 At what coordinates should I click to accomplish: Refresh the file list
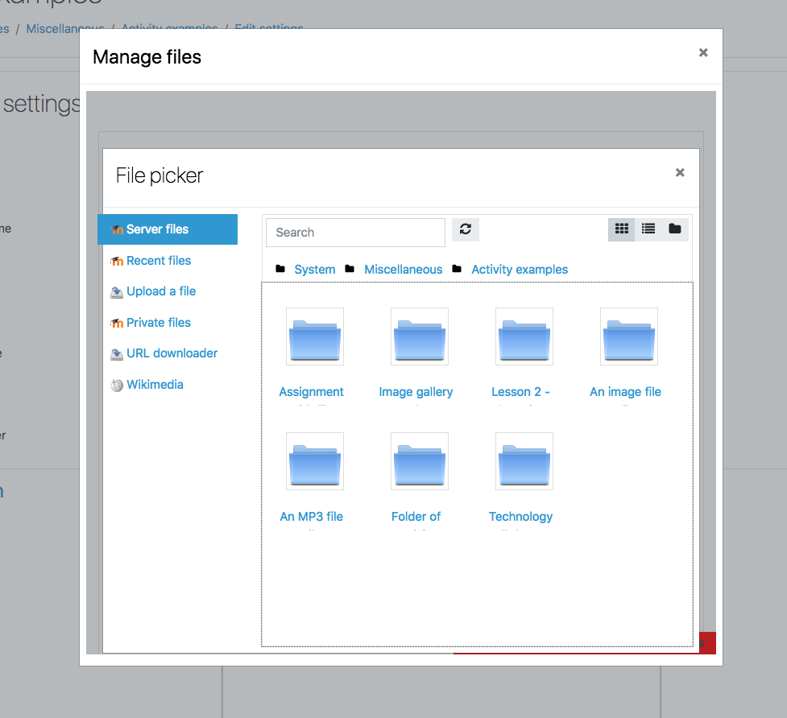click(x=466, y=229)
